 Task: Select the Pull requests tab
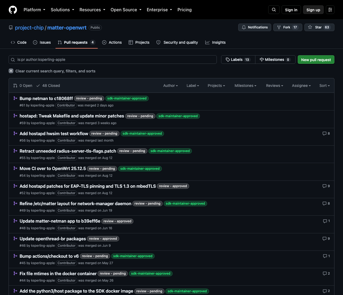coord(77,42)
